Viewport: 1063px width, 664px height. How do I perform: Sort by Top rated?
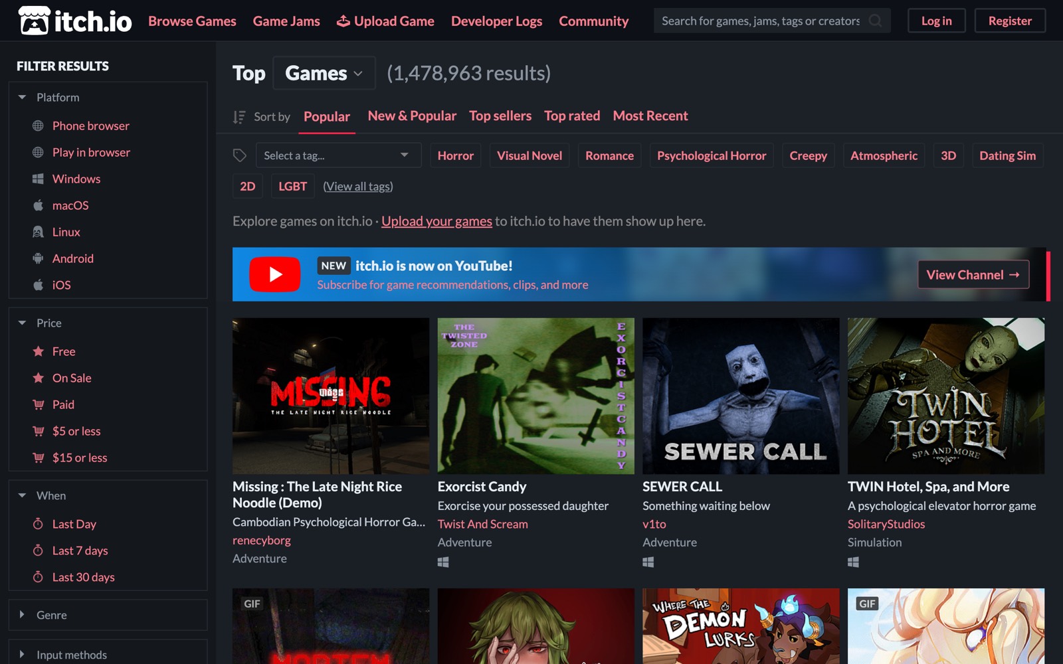click(572, 116)
